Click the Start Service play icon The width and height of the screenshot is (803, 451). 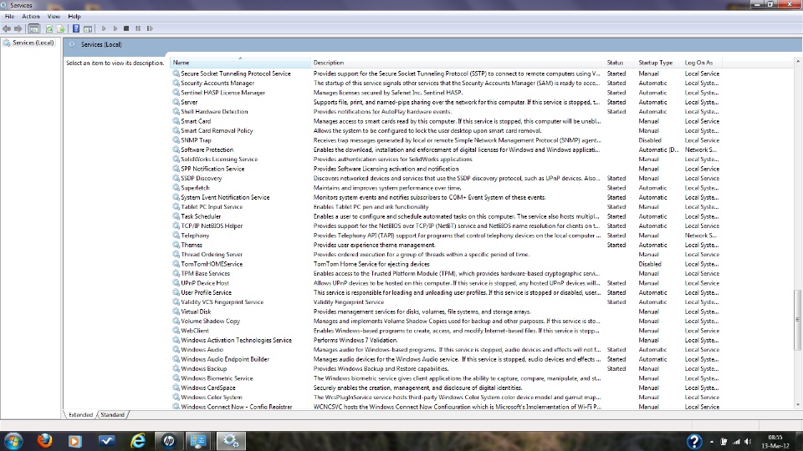pyautogui.click(x=104, y=28)
